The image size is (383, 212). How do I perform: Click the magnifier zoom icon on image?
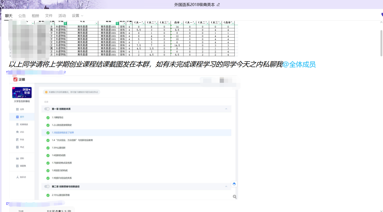[234, 197]
